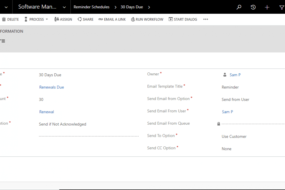Click the Send To Option value Use Customer

234,137
